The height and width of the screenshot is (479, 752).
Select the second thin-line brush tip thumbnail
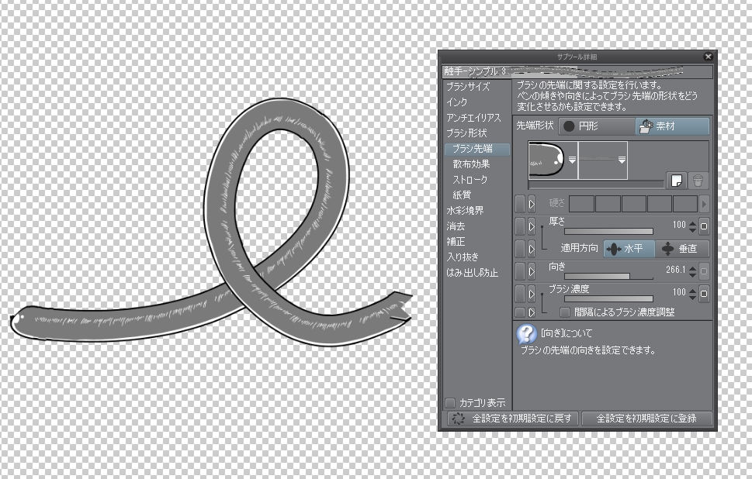pos(603,160)
